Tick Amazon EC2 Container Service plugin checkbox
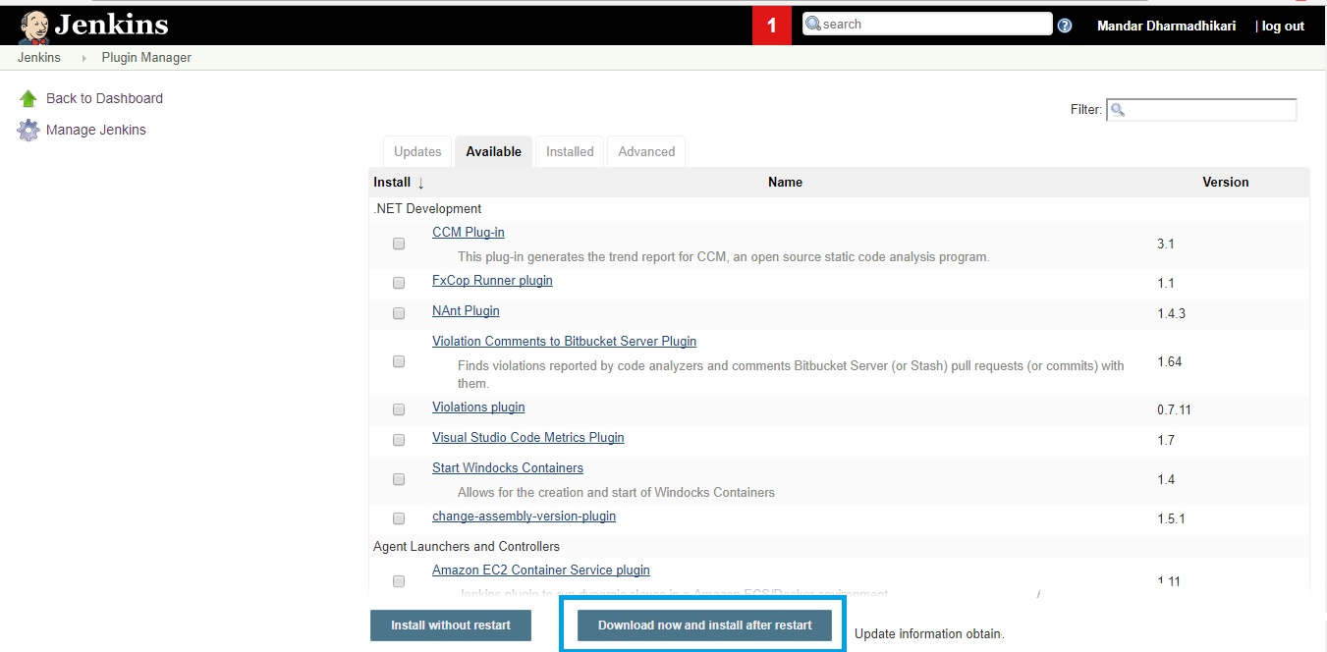The height and width of the screenshot is (652, 1327). [399, 581]
